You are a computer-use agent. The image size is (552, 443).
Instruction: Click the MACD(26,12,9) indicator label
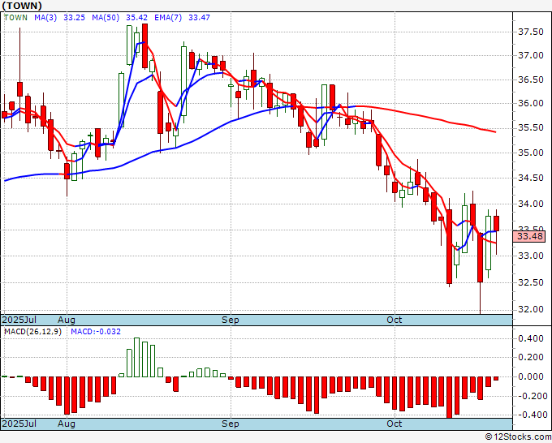[x=32, y=332]
